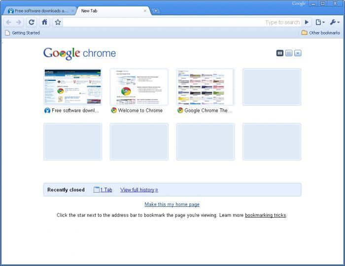Go to the home page via the house icon
This screenshot has height=266, width=345.
[x=44, y=22]
